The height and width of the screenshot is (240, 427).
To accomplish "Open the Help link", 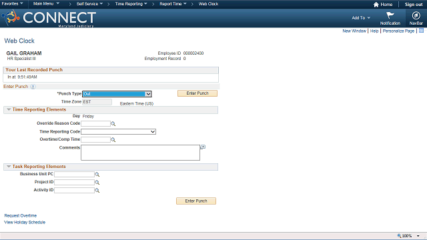I will (x=374, y=31).
